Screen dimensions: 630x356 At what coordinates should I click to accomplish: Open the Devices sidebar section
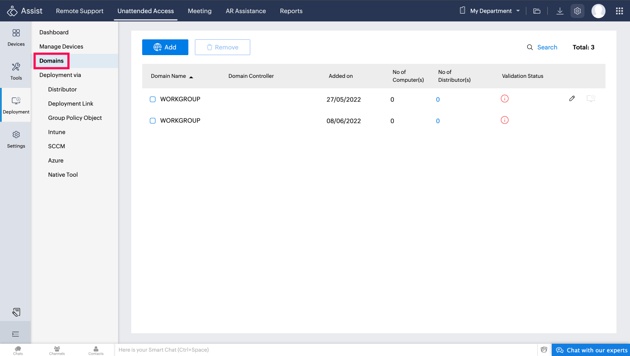tap(16, 37)
